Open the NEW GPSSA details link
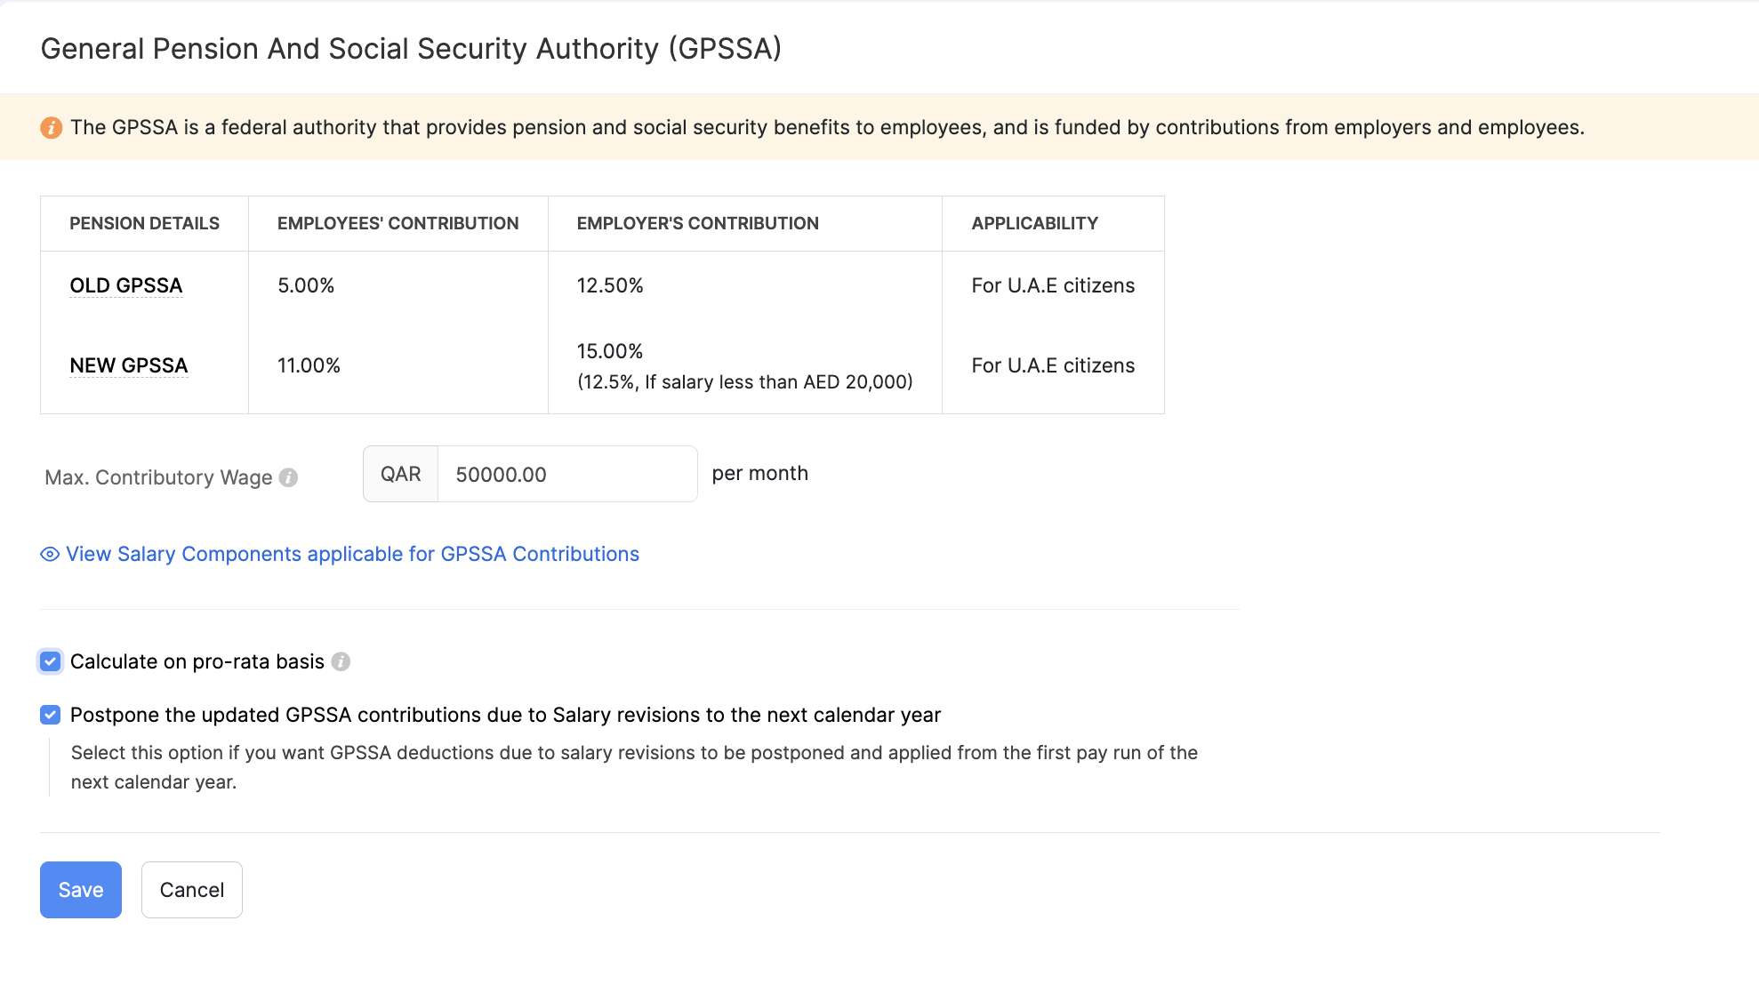 pos(128,365)
